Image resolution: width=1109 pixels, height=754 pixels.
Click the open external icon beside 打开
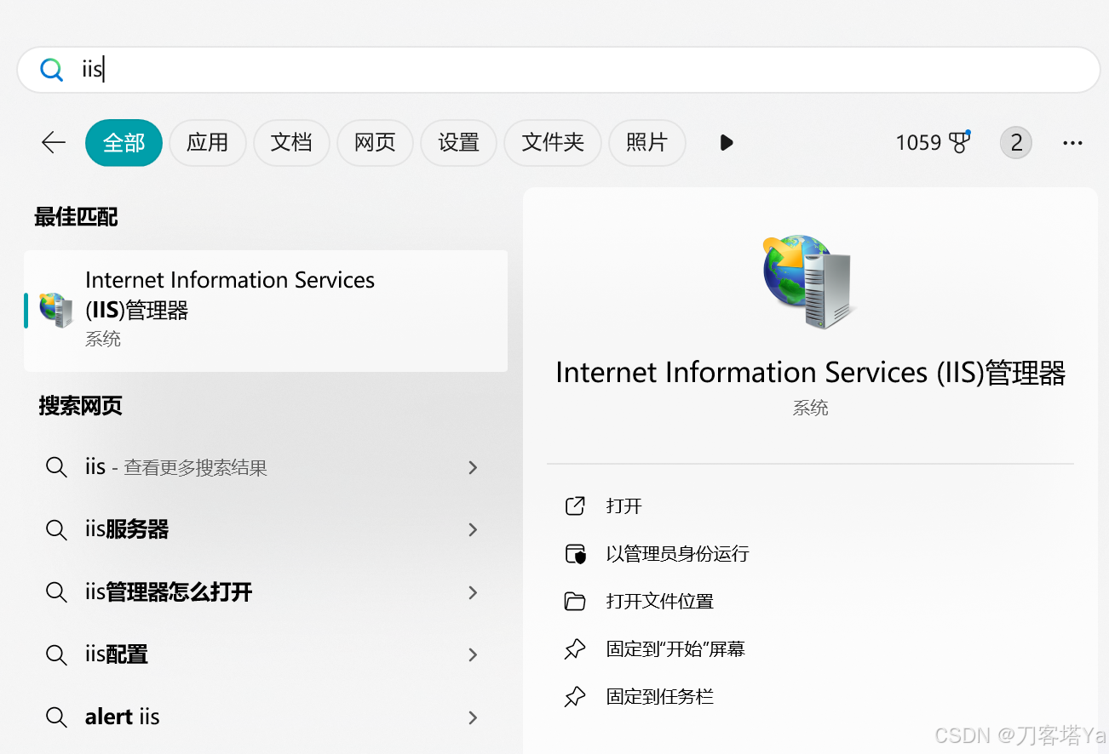[x=576, y=506]
